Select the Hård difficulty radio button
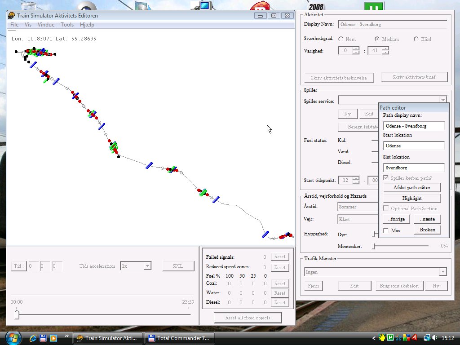 coord(416,39)
